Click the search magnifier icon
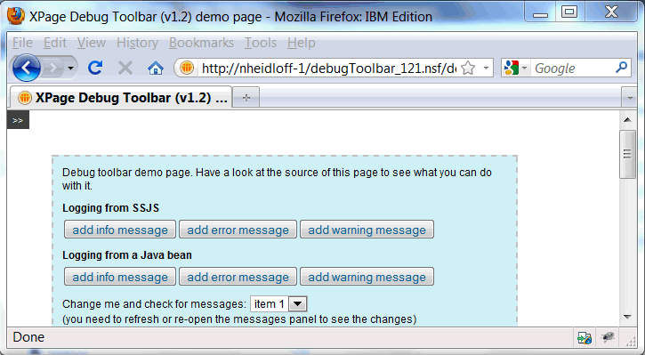This screenshot has width=645, height=355. [621, 68]
